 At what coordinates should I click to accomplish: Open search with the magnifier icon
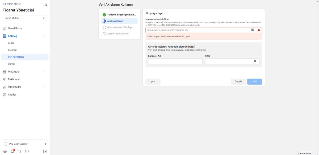tap(19, 151)
